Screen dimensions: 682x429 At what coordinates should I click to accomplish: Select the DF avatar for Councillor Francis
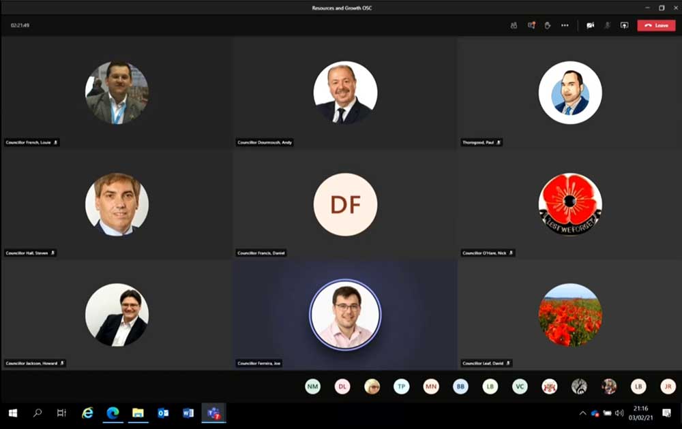345,205
